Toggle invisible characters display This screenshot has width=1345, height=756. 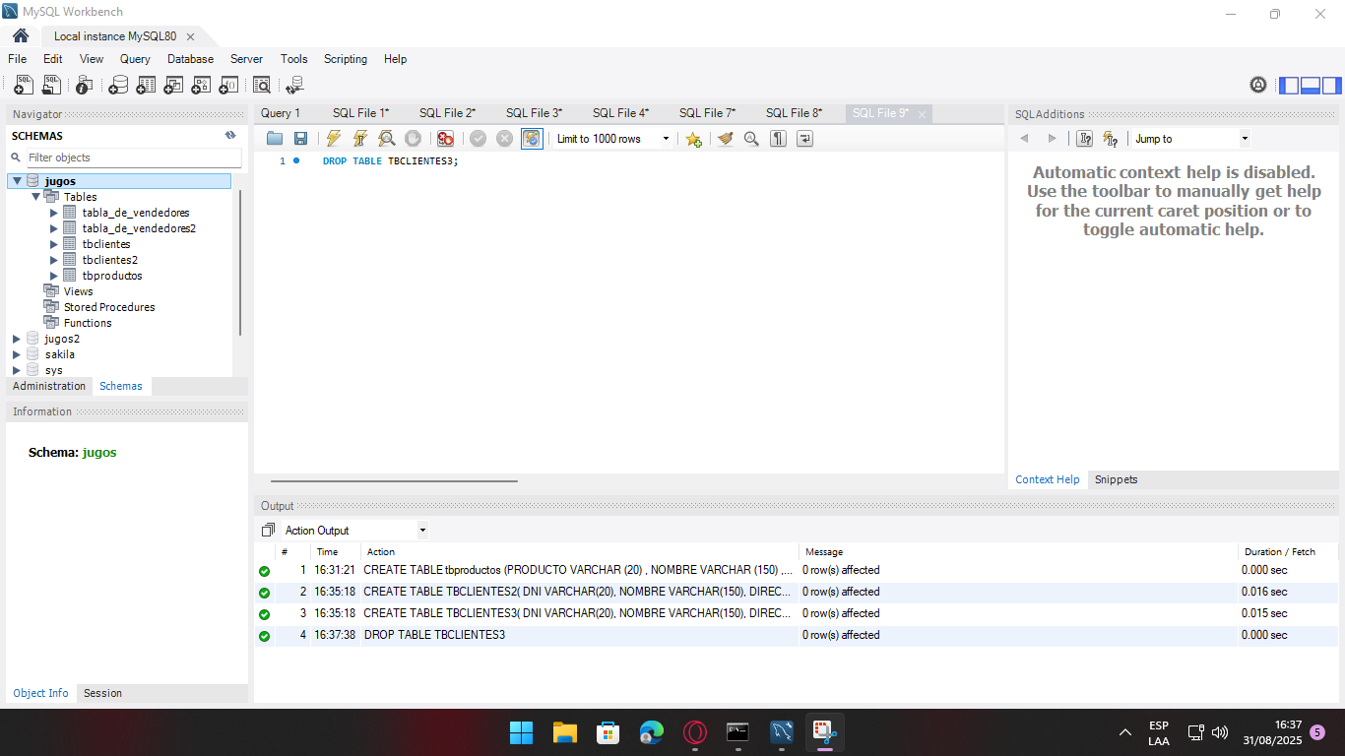point(778,139)
